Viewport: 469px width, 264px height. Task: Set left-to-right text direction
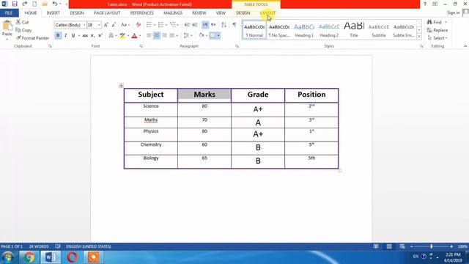click(x=205, y=25)
